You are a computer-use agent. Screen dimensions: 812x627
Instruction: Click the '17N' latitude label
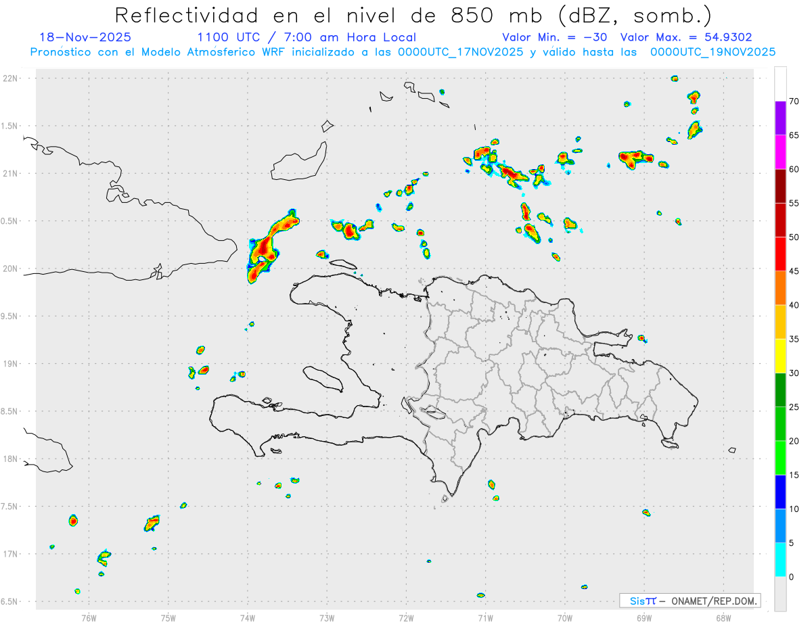(x=12, y=555)
